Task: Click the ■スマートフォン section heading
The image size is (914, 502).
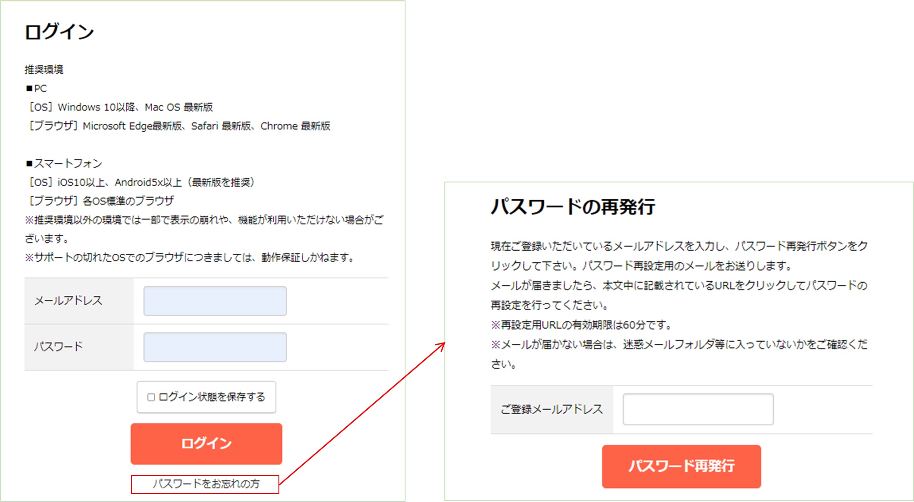Action: (64, 163)
